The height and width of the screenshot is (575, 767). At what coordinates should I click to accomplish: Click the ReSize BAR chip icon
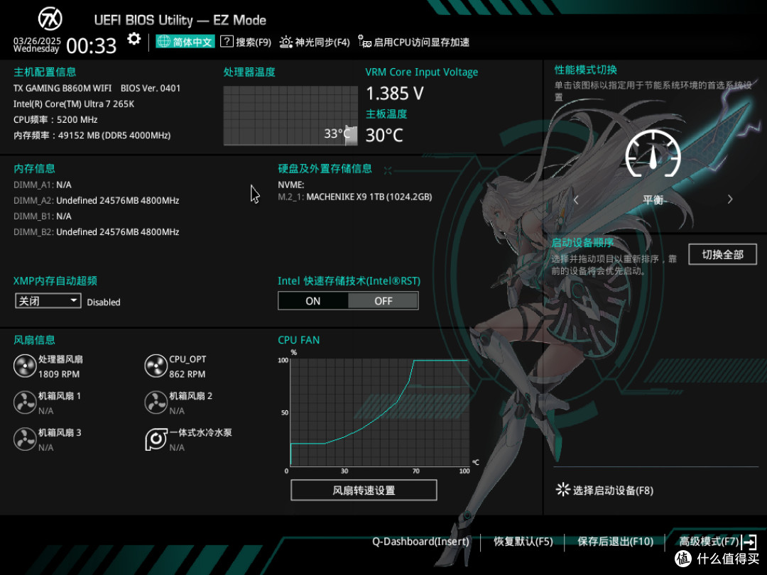click(364, 42)
